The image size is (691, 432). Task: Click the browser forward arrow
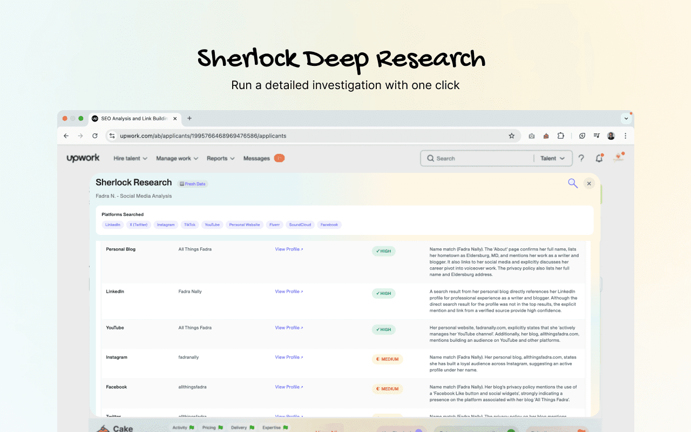coord(80,136)
